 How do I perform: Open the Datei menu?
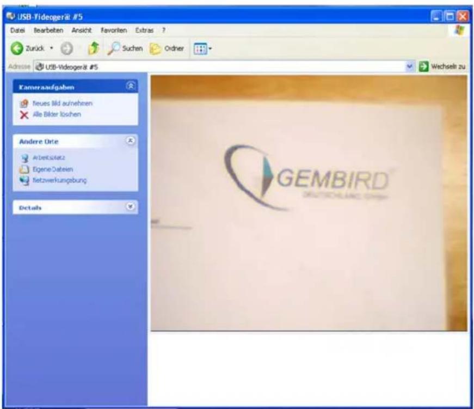click(17, 30)
